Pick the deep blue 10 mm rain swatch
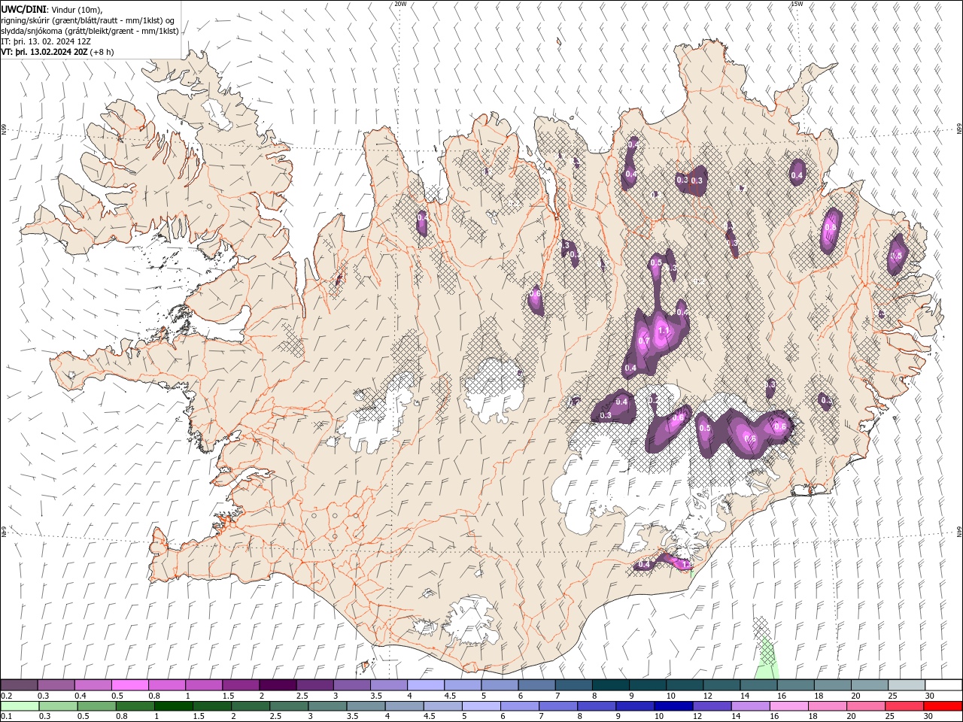 tap(672, 706)
